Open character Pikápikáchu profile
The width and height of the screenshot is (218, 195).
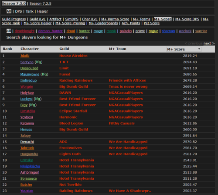(30, 166)
